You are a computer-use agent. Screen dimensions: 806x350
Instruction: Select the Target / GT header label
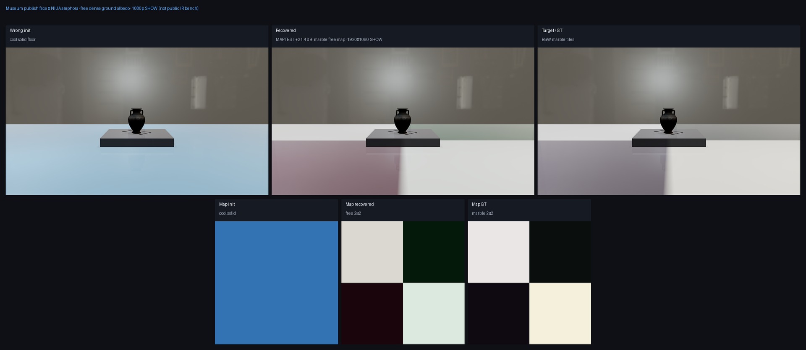[552, 31]
